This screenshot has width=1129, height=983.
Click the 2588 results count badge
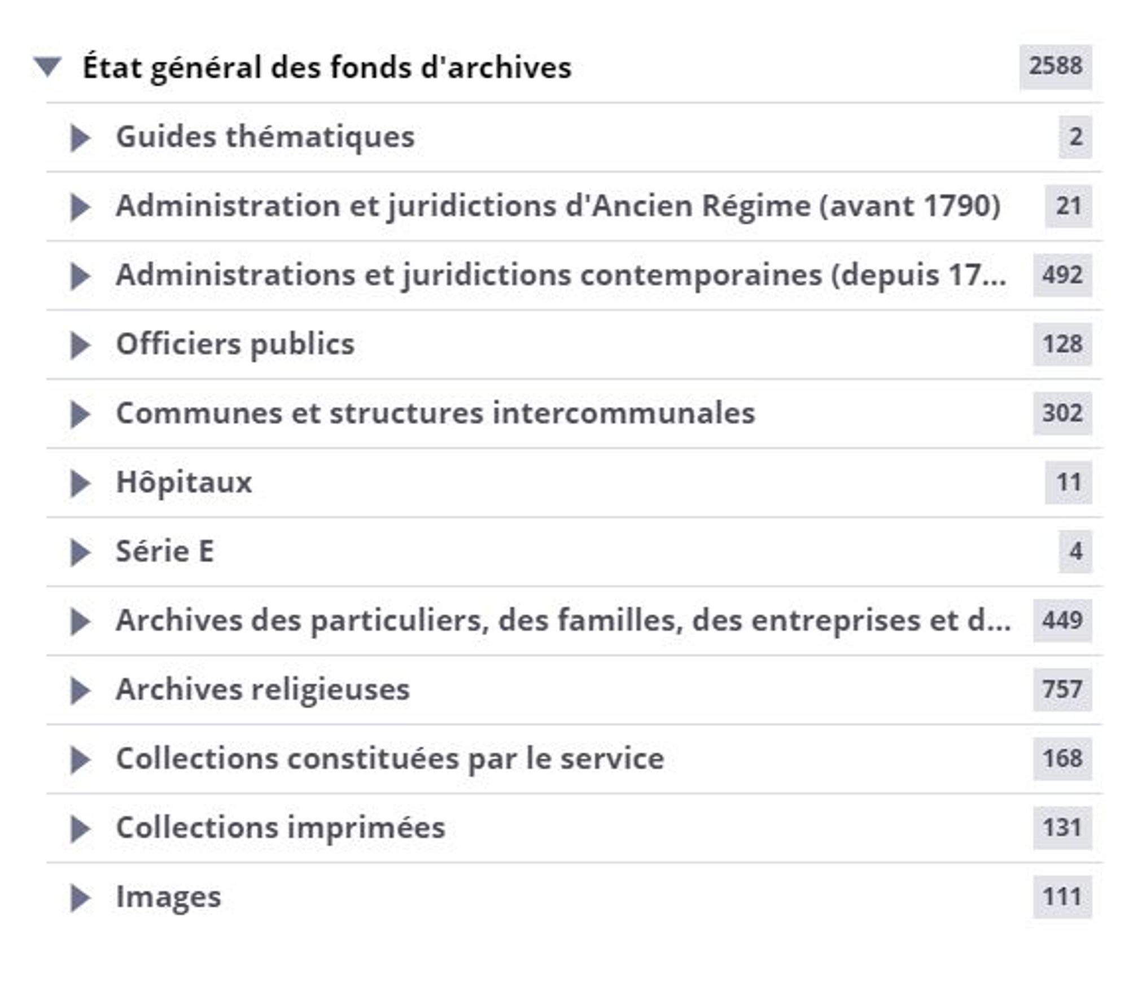click(x=1057, y=67)
